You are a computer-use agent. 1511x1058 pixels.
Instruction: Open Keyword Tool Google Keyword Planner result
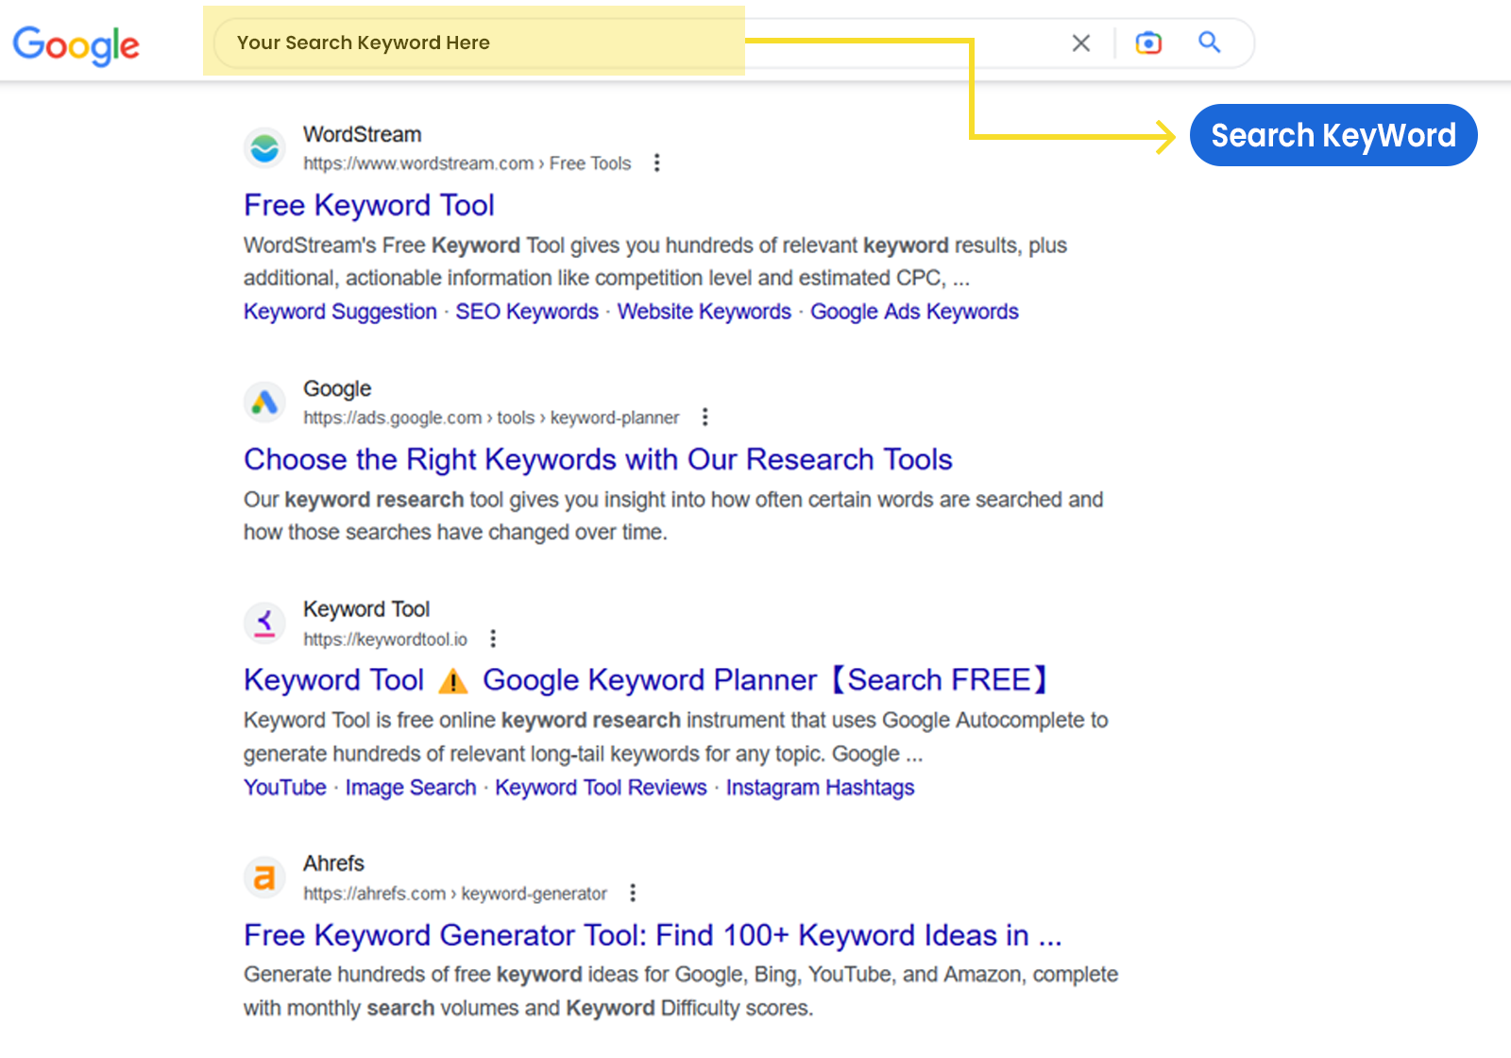point(646,680)
